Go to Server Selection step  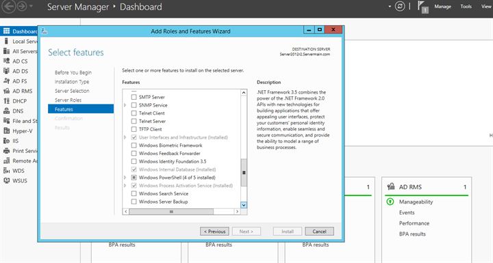72,91
